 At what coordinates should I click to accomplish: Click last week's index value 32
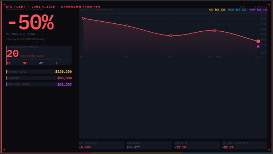click(25, 63)
